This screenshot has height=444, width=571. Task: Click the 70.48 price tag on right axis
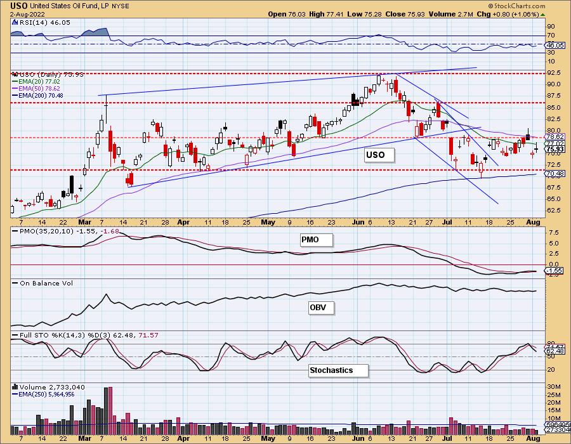(x=555, y=174)
